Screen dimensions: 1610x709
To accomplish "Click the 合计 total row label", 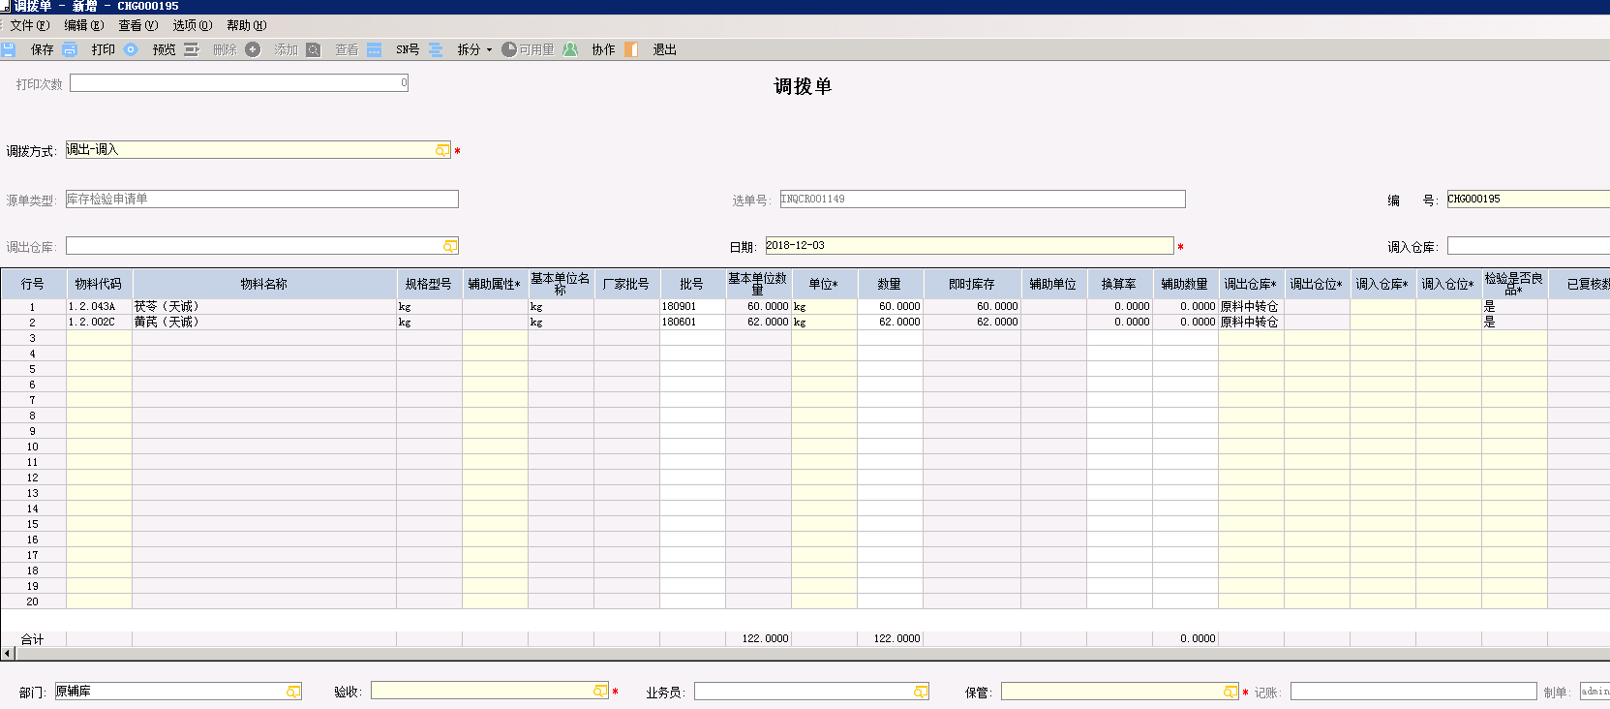I will 33,639.
